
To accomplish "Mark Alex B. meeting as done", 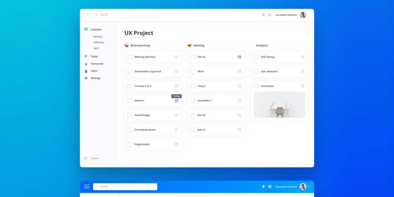I will [193, 57].
